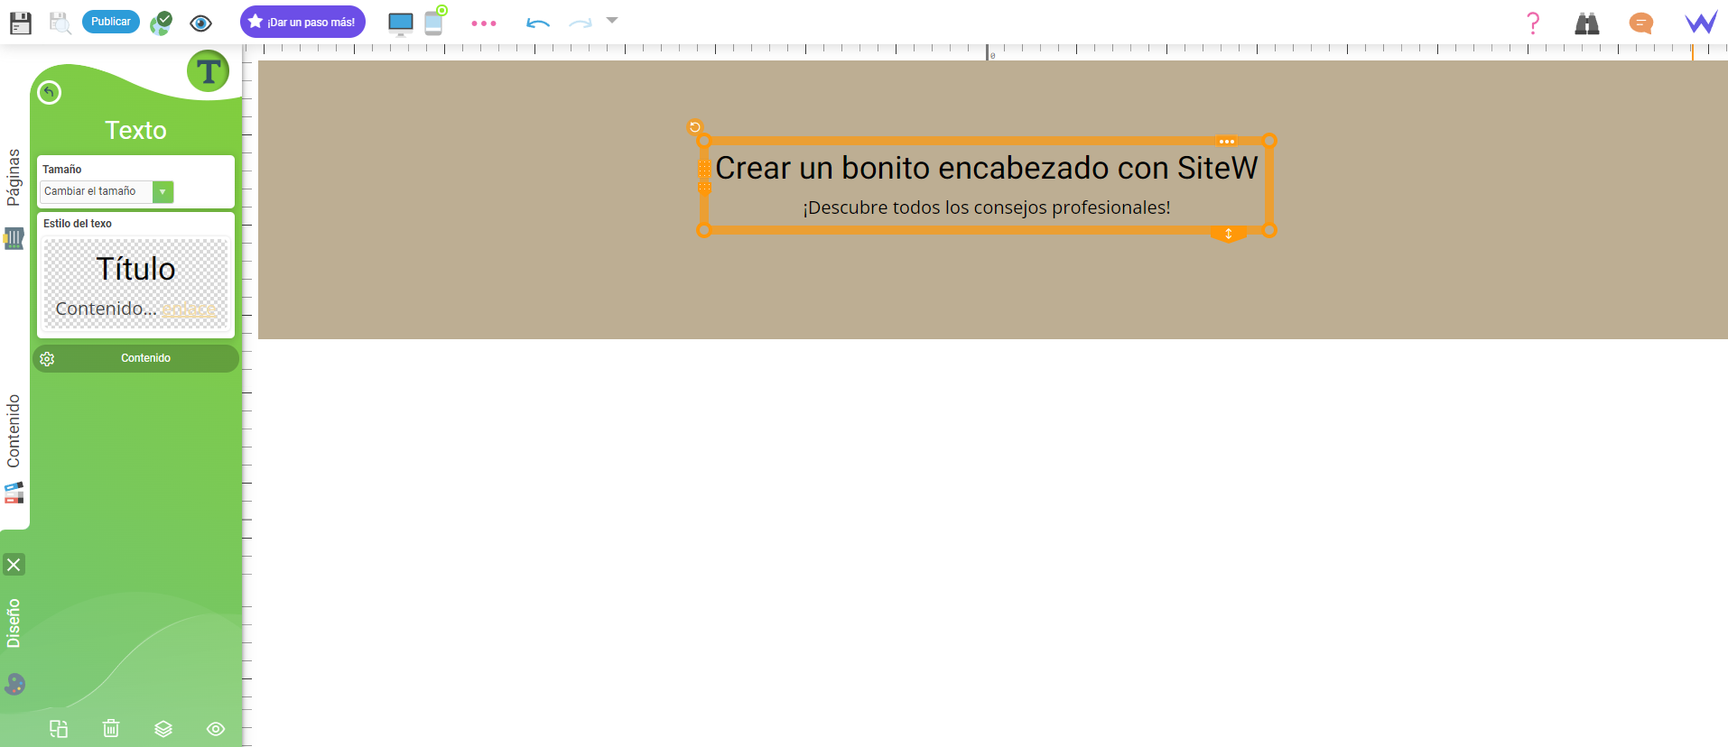Click the vertical resize handle on block

click(x=1228, y=235)
